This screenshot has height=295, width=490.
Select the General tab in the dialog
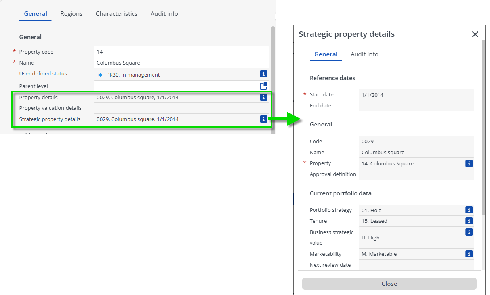[x=326, y=54]
